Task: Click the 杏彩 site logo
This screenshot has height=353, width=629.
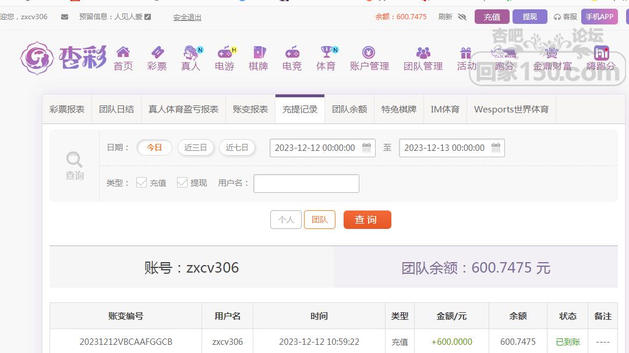Action: click(63, 58)
